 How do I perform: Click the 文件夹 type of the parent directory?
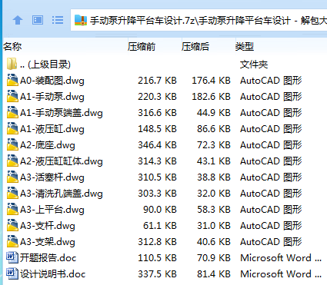tap(254, 65)
